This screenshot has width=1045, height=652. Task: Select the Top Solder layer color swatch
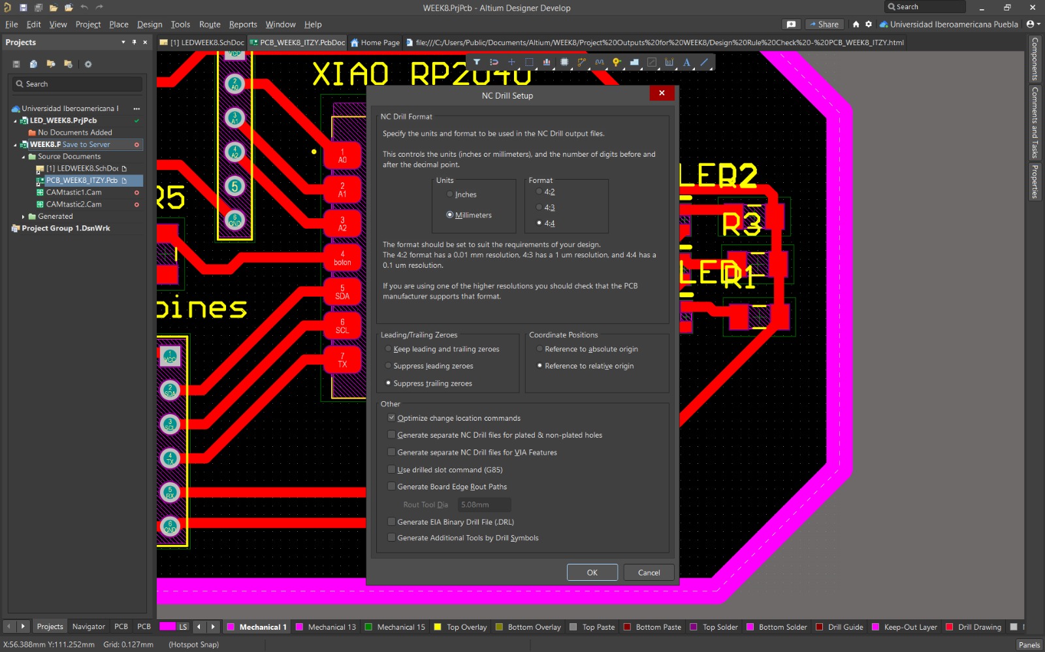[695, 627]
